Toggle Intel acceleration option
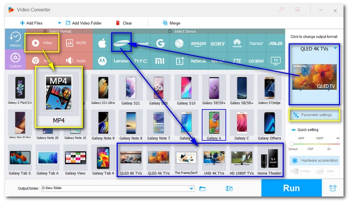 tap(327, 171)
